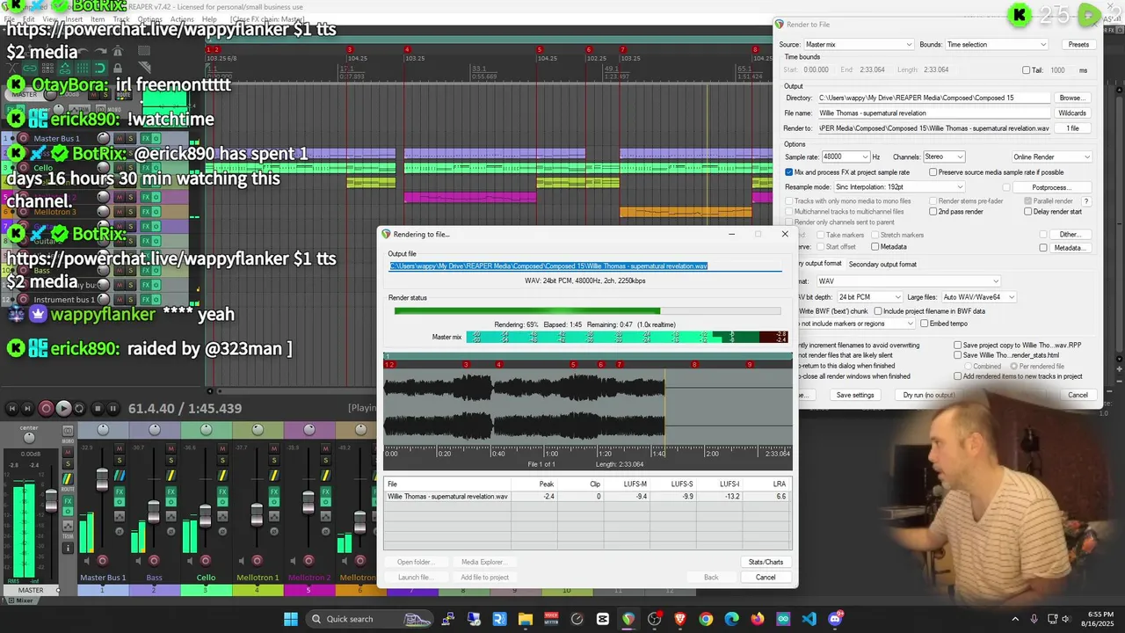Click the Stats/Charts button
Viewport: 1125px width, 633px height.
click(x=766, y=562)
